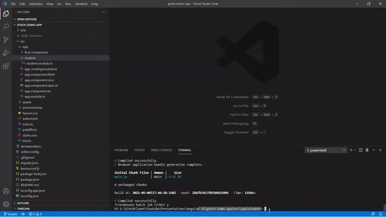
Task: Open the Run menu
Action: coord(68,4)
